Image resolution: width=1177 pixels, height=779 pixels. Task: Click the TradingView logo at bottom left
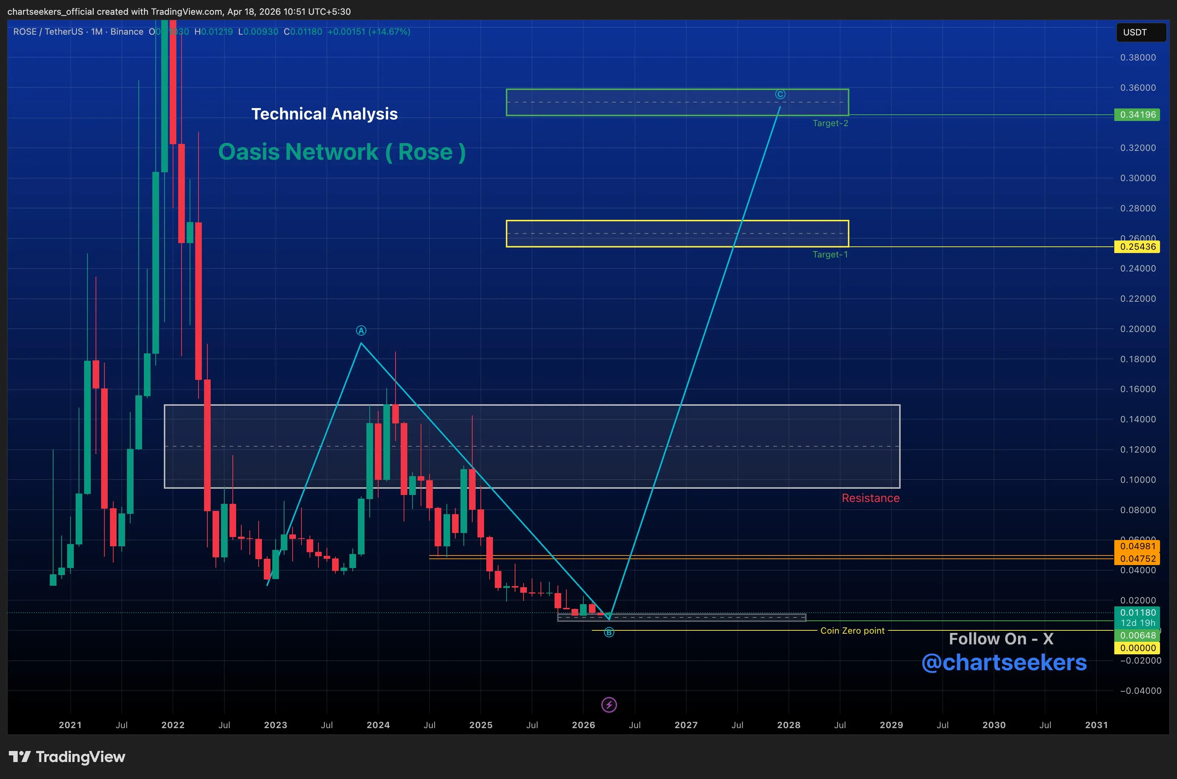pyautogui.click(x=67, y=757)
